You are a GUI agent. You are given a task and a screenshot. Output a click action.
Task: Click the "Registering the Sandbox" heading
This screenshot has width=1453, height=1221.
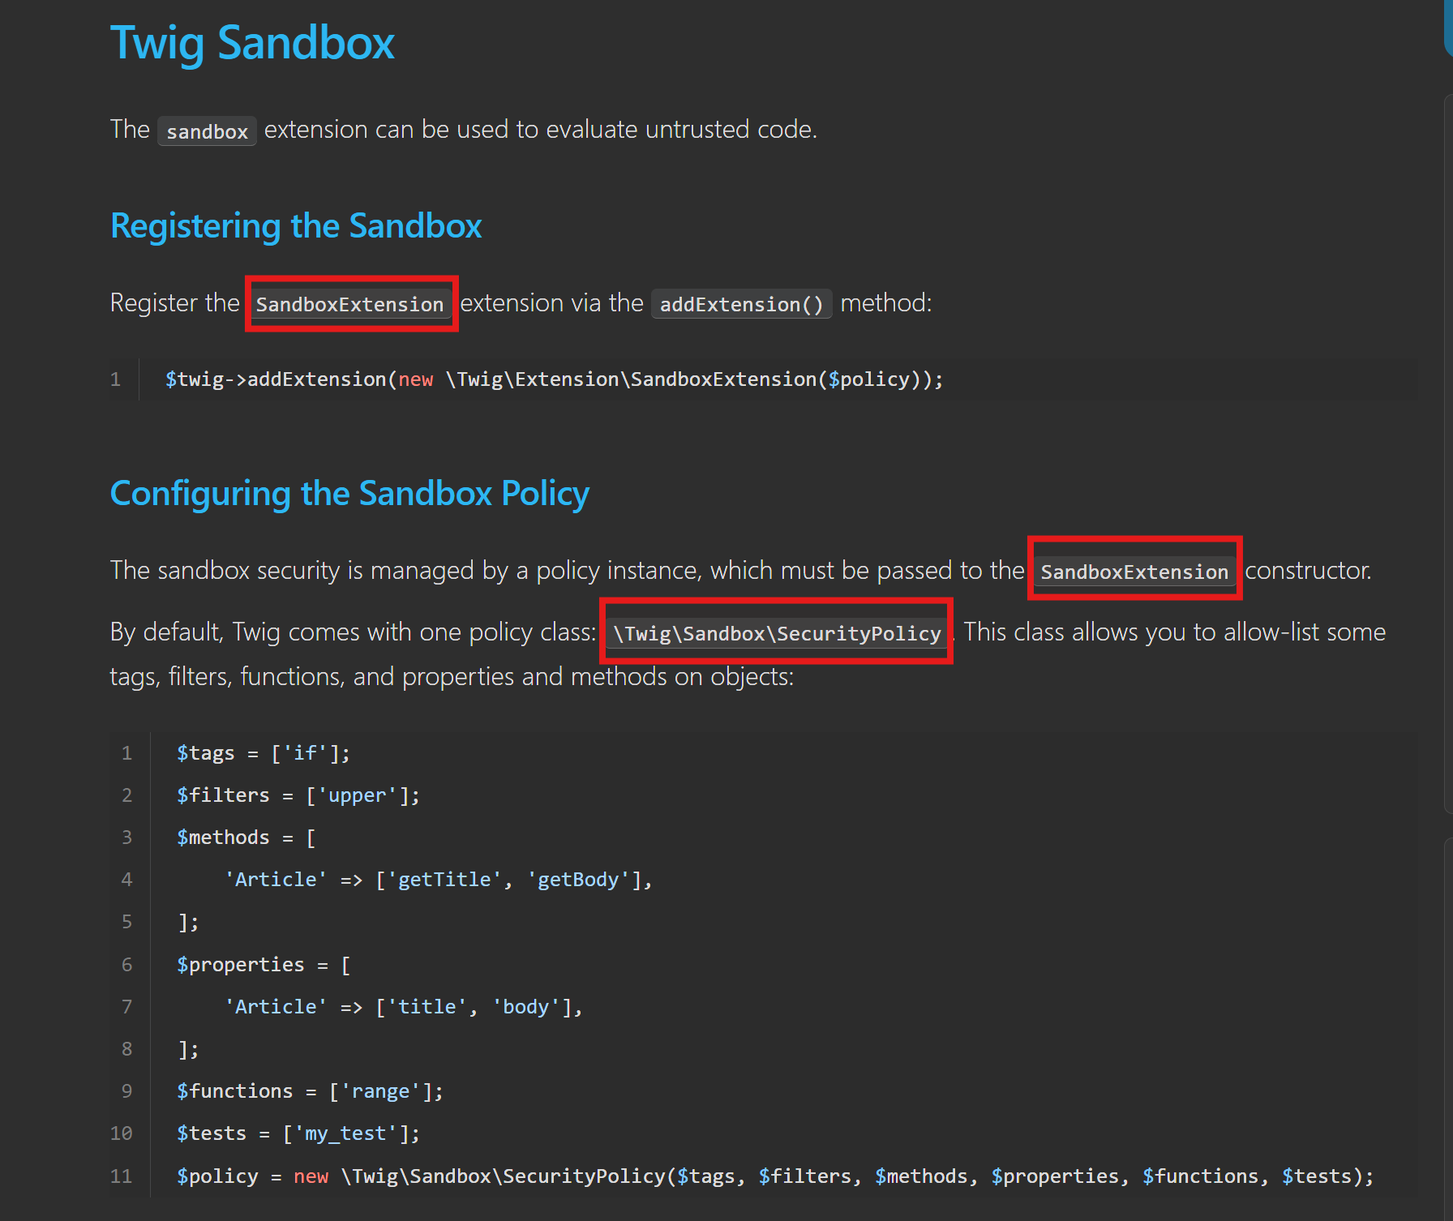[x=296, y=226]
